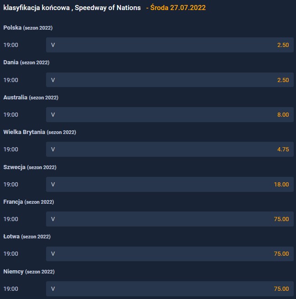The image size is (296, 299).
Task: Click the Wielka Brytania (sezon 2022) heading
Action: (x=40, y=132)
